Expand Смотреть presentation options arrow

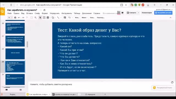tap(139, 13)
